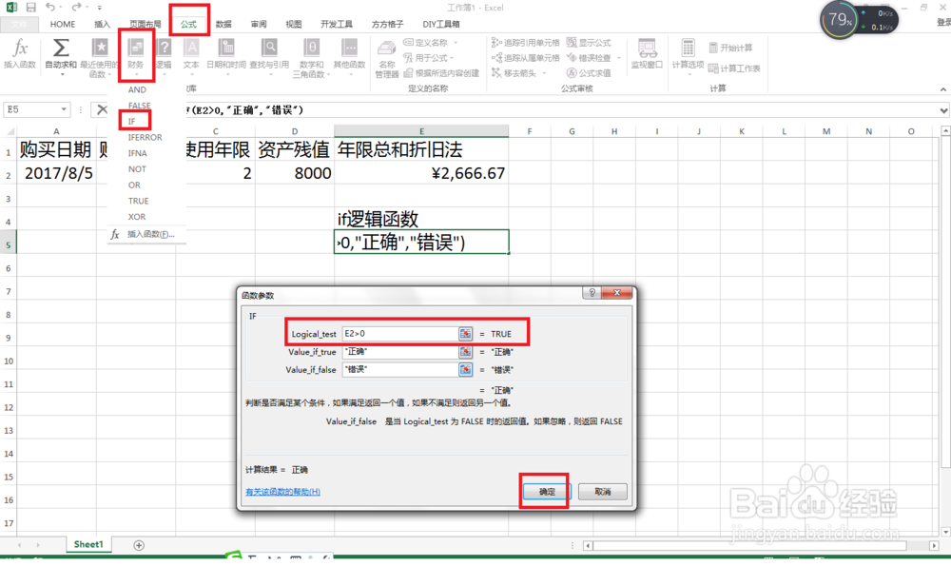Screen dimensions: 951x566
Task: Open the 财务 financial functions book icon
Action: (x=136, y=48)
